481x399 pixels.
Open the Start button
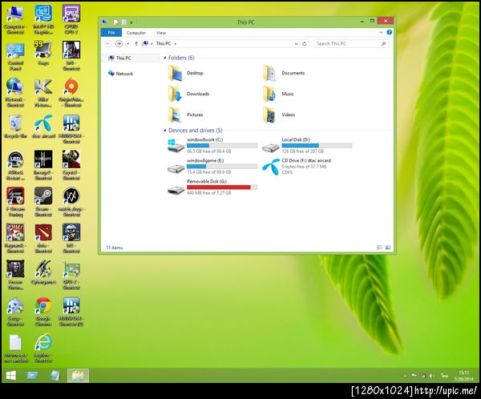pos(11,376)
